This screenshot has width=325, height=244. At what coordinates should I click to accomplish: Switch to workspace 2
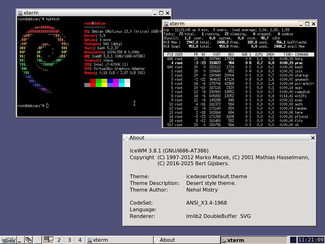coord(59,240)
